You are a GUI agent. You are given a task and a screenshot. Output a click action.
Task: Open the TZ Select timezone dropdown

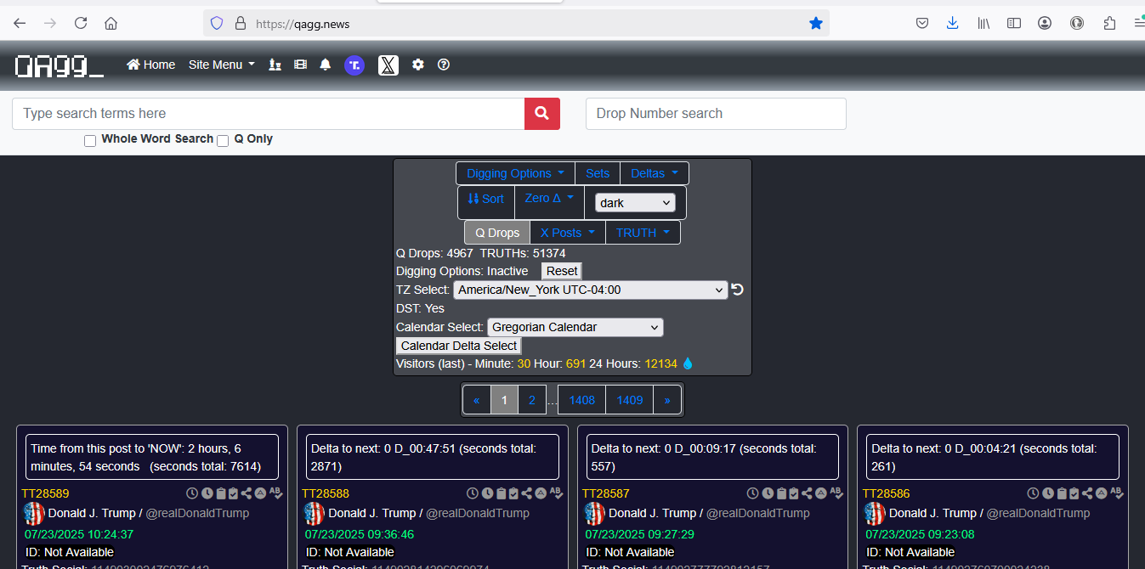coord(591,290)
